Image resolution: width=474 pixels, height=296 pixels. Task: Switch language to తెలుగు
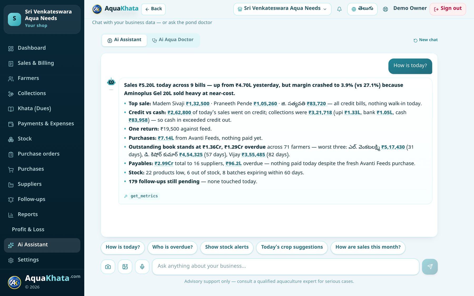(x=362, y=9)
